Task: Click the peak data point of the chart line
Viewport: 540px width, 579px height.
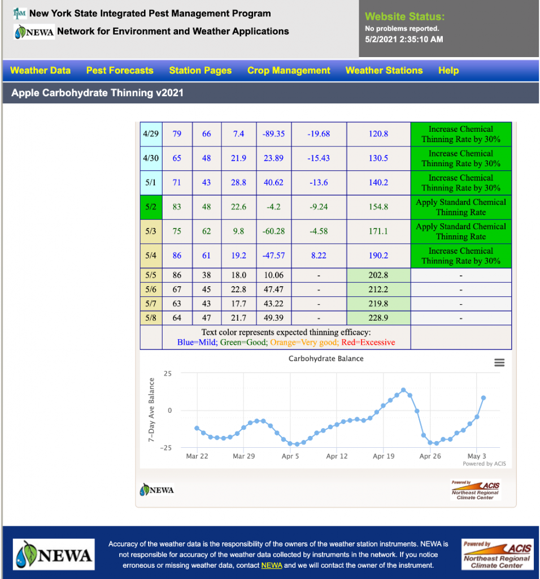Action: coord(403,390)
